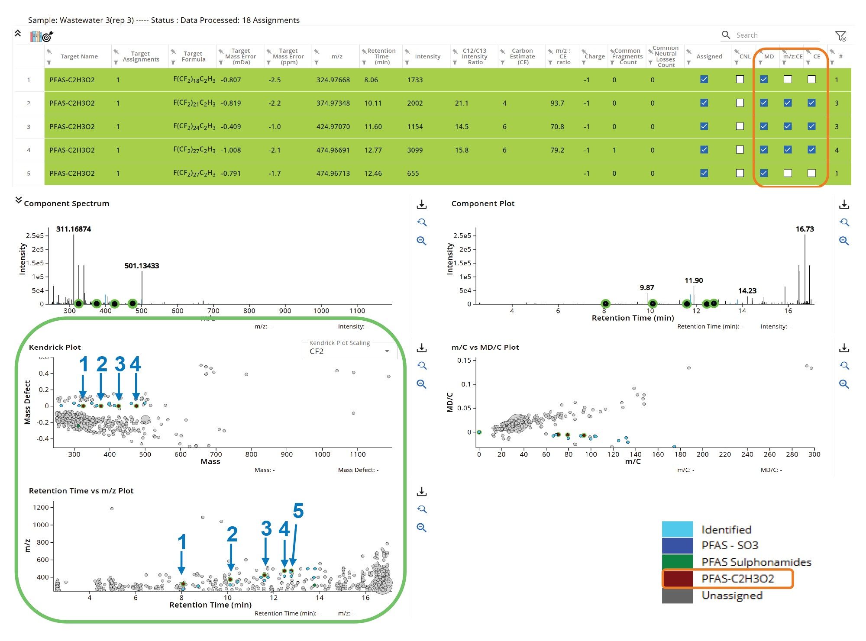Open filter for the Charge column
The height and width of the screenshot is (641, 866).
click(x=584, y=63)
